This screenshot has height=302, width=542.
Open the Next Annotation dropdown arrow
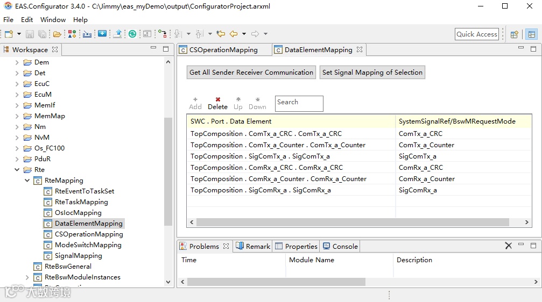coord(188,34)
